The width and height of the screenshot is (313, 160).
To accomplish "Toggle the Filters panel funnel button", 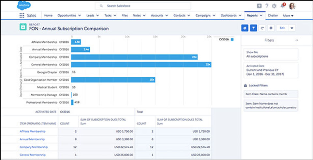I will coord(253,28).
